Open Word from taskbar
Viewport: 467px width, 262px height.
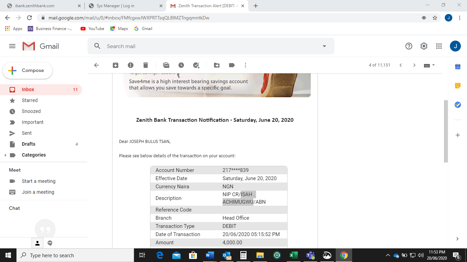tap(210, 255)
